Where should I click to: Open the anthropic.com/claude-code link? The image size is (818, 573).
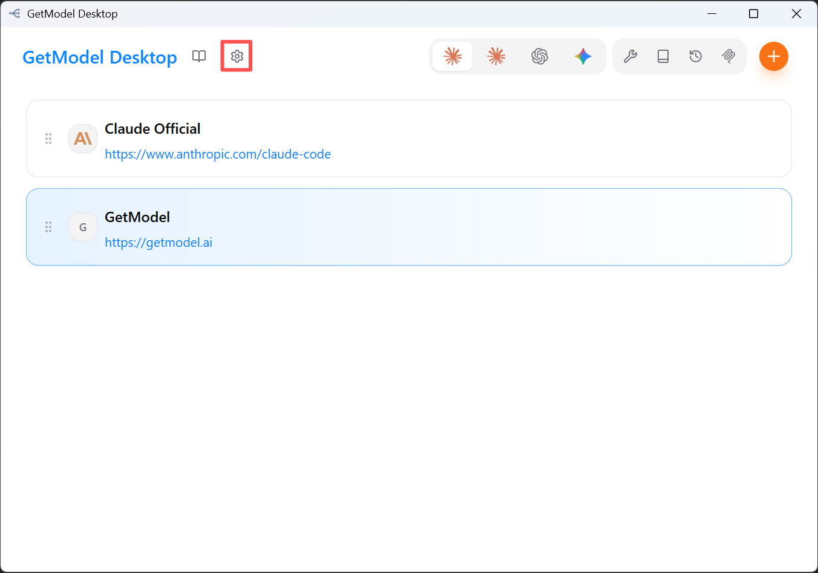coord(218,154)
